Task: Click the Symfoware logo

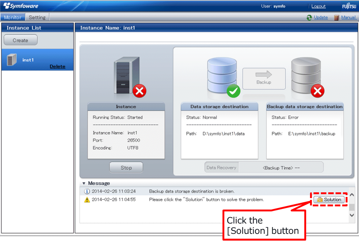Action: pyautogui.click(x=21, y=6)
